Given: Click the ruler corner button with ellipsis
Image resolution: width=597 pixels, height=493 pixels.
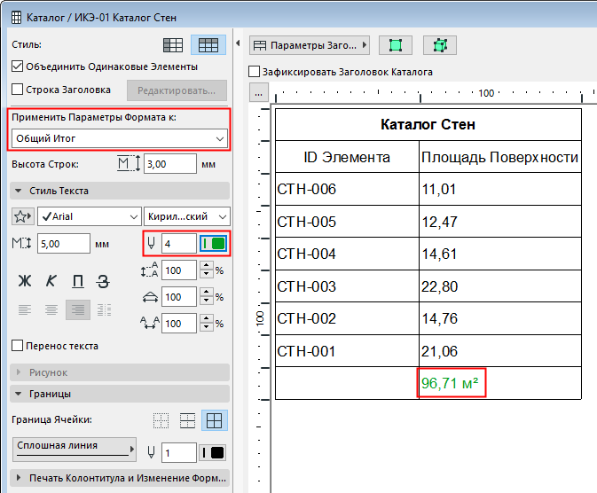Looking at the screenshot, I should pos(258,93).
